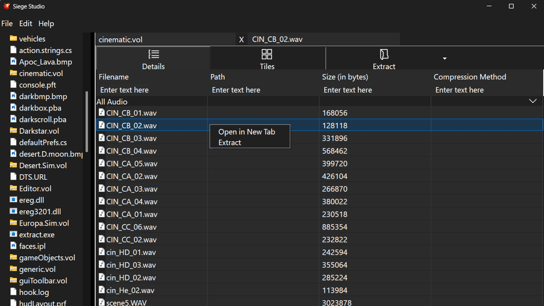Click the archive icon beside Darkstar.vol

(x=12, y=131)
